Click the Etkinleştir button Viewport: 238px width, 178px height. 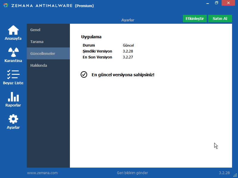195,18
